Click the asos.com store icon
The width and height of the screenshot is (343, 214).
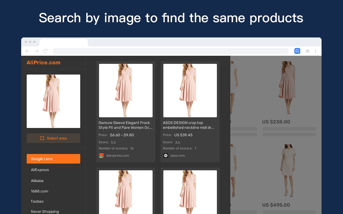click(166, 155)
